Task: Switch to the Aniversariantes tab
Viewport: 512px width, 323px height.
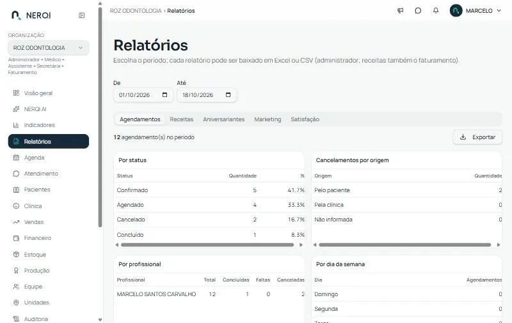Action: pos(223,119)
